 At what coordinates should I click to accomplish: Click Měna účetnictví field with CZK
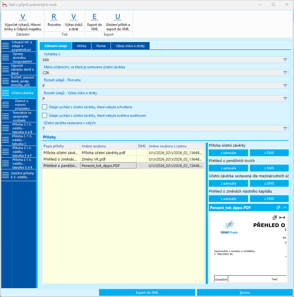click(165, 73)
